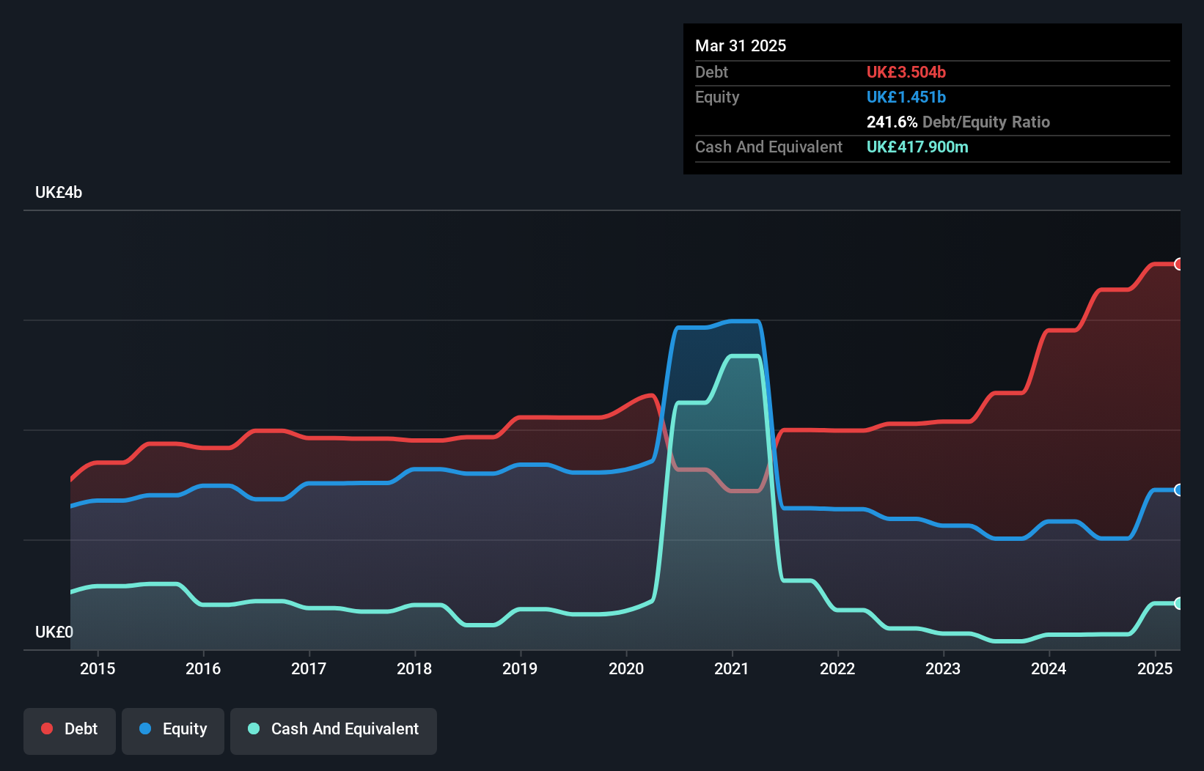Click the 2015 x-axis label

point(98,668)
